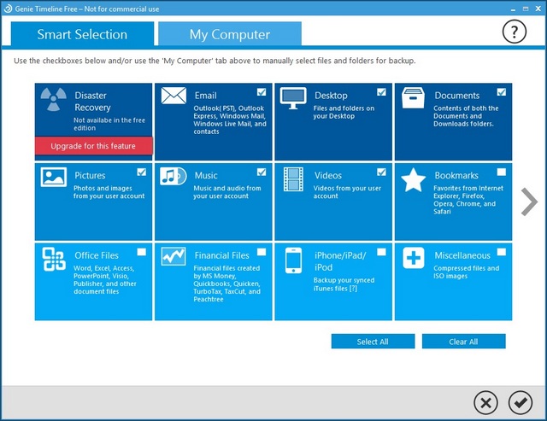
Task: Click the Music note and disc icon
Action: click(173, 176)
